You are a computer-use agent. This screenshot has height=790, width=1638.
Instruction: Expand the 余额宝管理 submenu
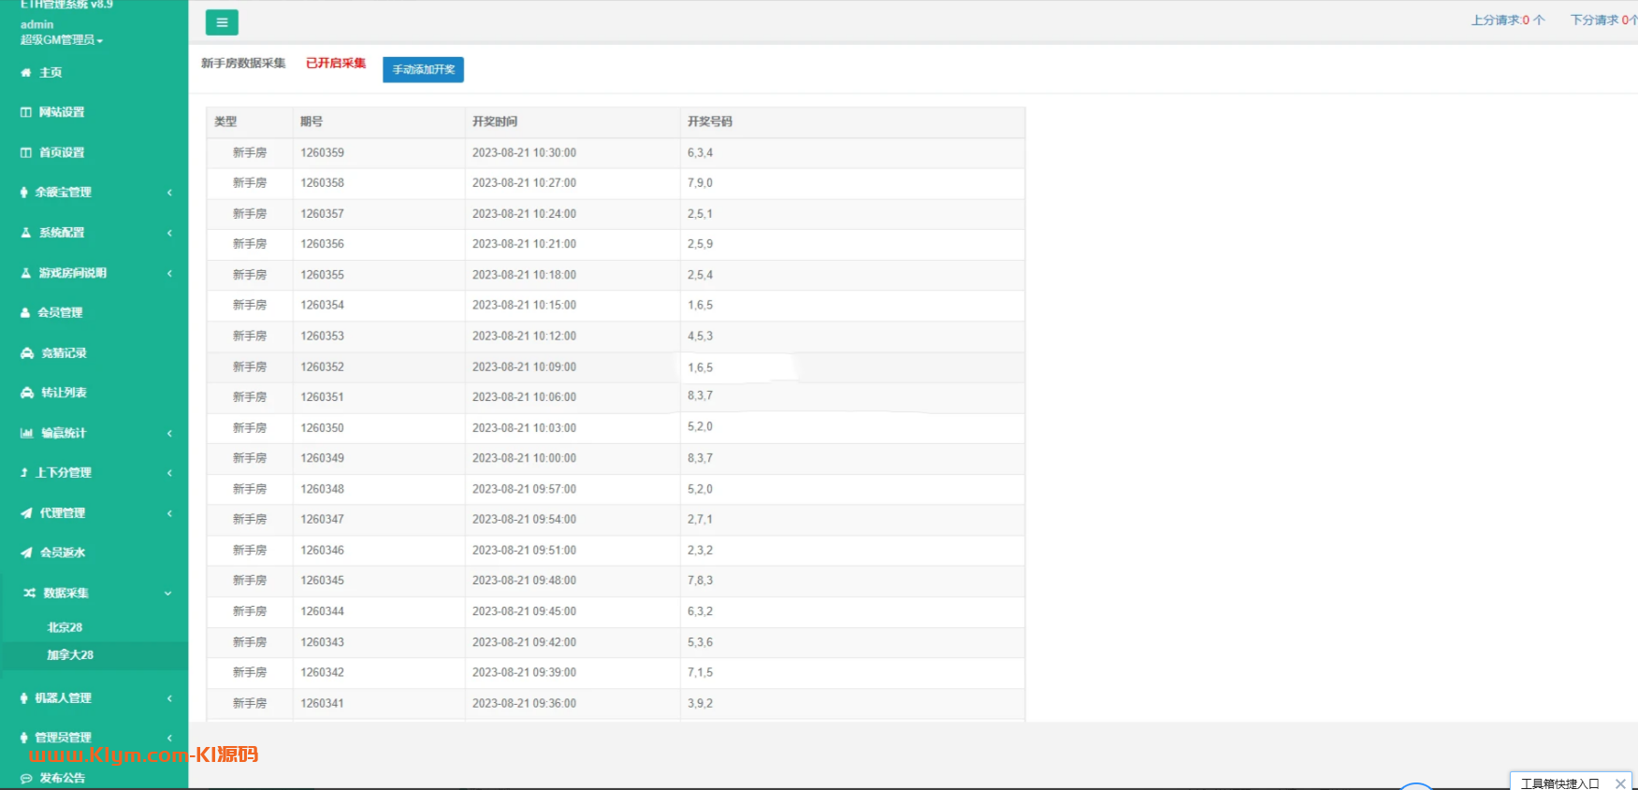[169, 193]
